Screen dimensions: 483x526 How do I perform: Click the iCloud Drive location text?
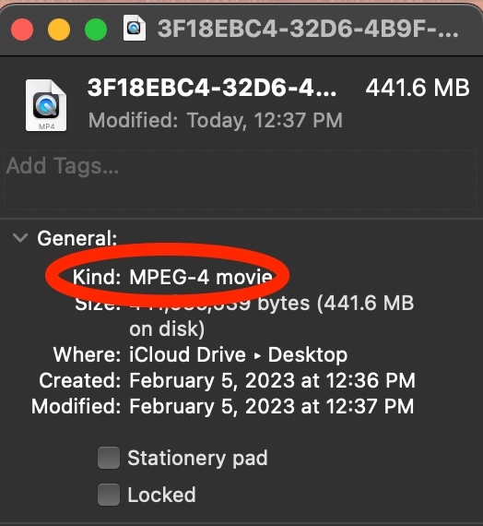click(x=188, y=355)
